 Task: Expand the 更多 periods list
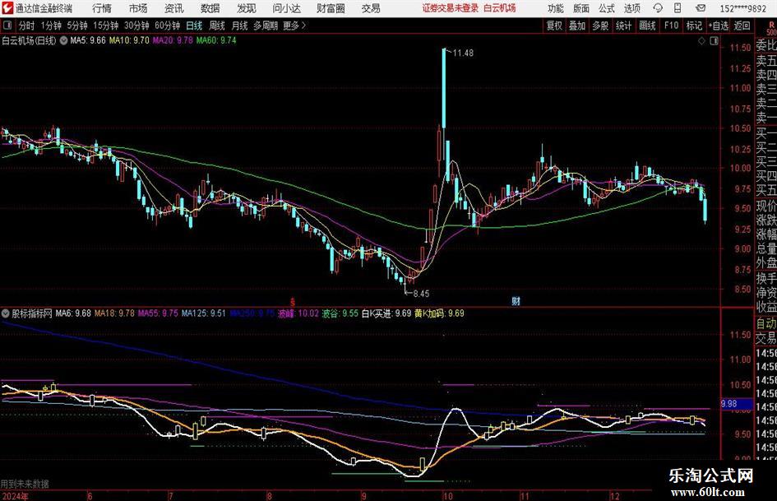(294, 26)
